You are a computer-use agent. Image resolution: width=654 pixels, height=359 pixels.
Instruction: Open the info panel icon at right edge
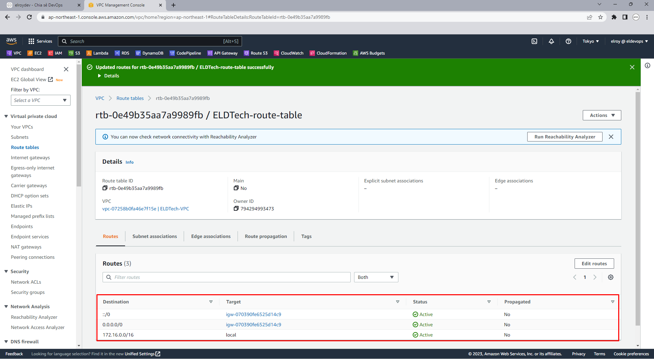click(x=647, y=65)
